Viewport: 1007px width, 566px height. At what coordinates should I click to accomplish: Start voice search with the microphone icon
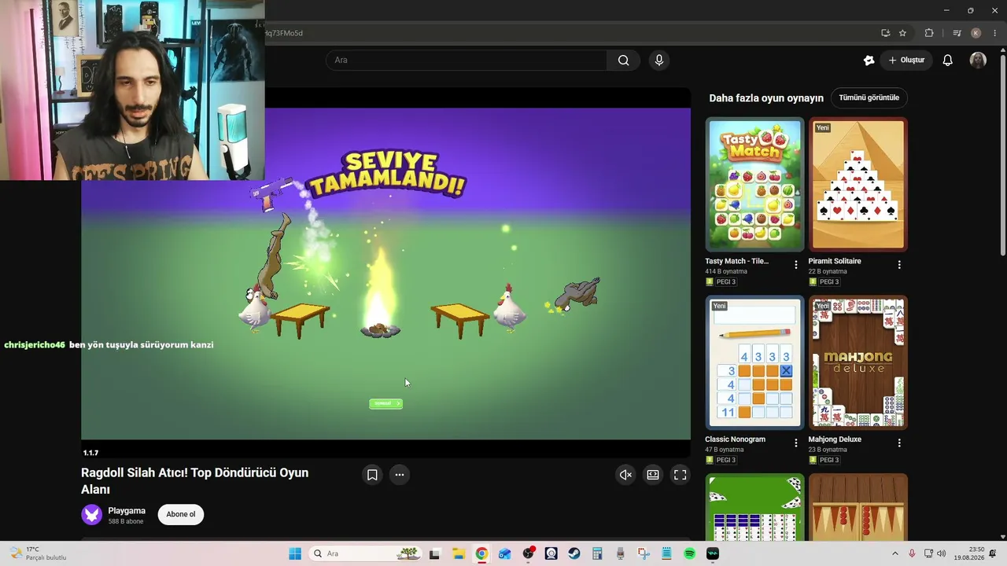(659, 61)
